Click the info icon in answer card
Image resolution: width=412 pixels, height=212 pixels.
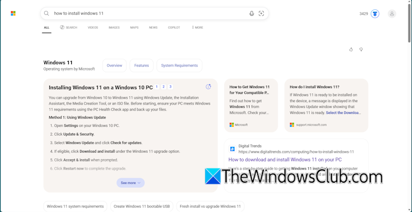click(208, 87)
